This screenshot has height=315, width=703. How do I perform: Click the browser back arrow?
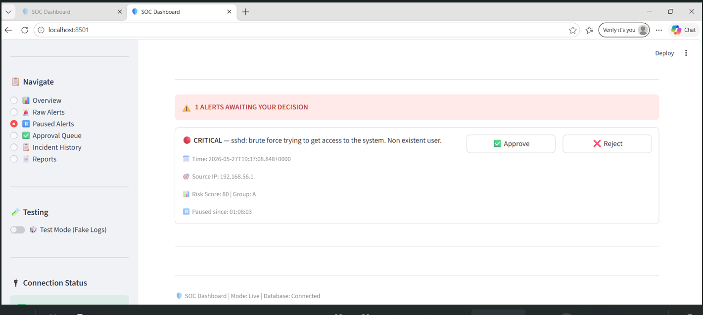pyautogui.click(x=8, y=30)
